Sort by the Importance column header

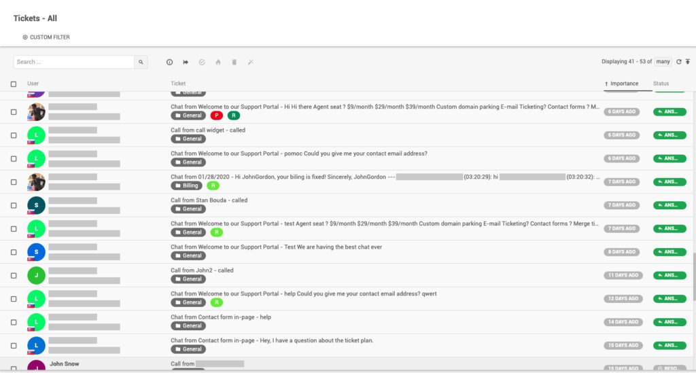[x=624, y=84]
